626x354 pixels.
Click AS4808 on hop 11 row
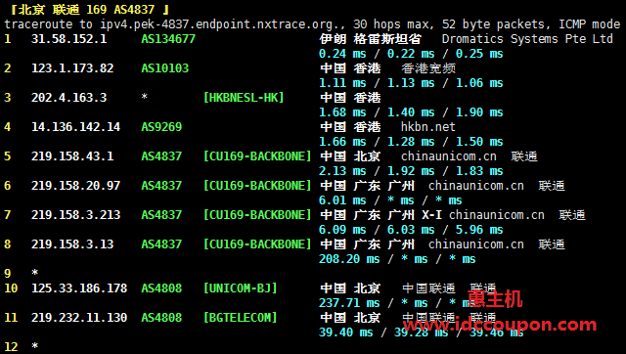(x=161, y=318)
